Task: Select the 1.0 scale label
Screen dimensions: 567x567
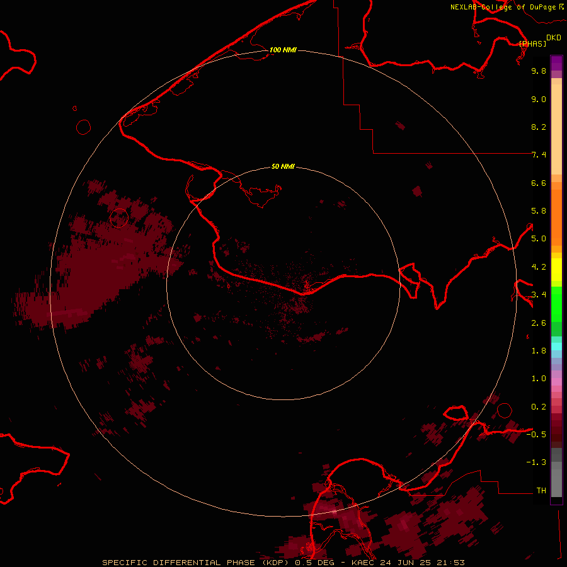Action: [539, 379]
